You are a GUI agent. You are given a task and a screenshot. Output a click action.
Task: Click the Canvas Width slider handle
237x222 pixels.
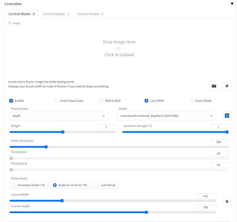[x=62, y=201]
